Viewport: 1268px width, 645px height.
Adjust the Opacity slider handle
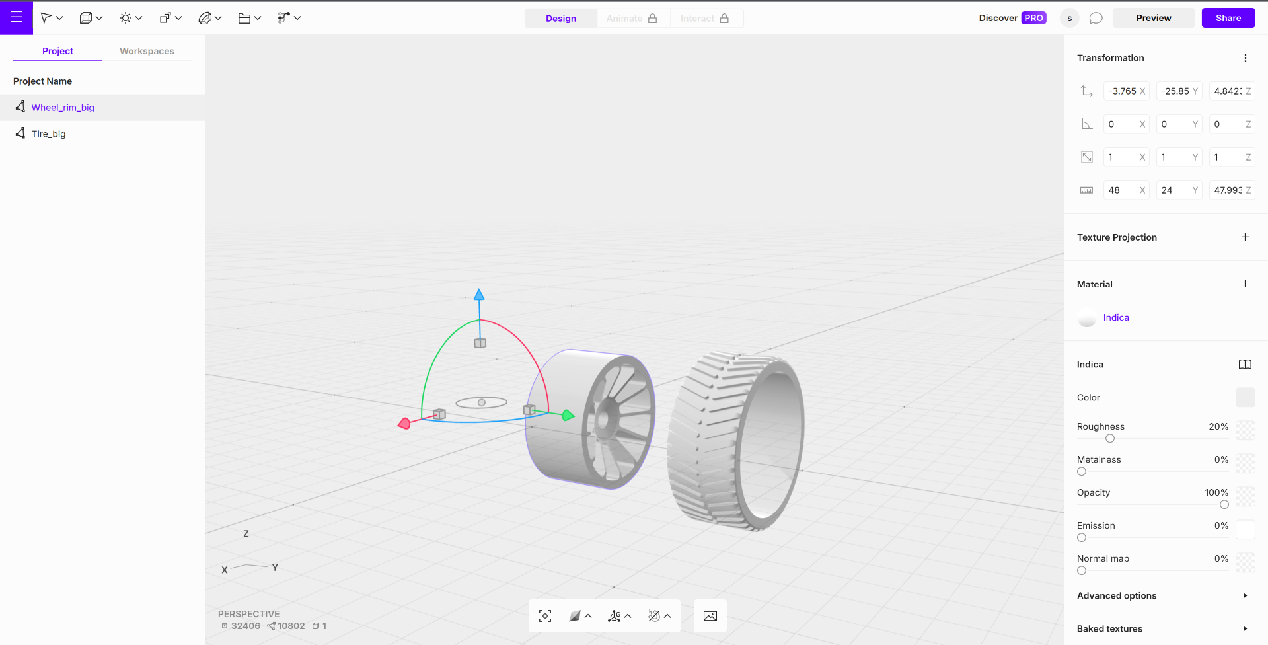(1224, 504)
